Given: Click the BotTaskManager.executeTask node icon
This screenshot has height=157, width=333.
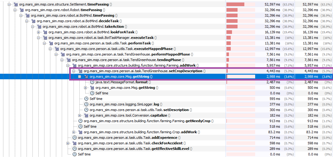Looking at the screenshot, I should click(45, 38).
